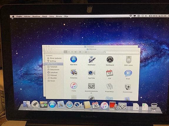Click the Finder search field
Viewport: 169px width, 126px height.
click(x=121, y=52)
